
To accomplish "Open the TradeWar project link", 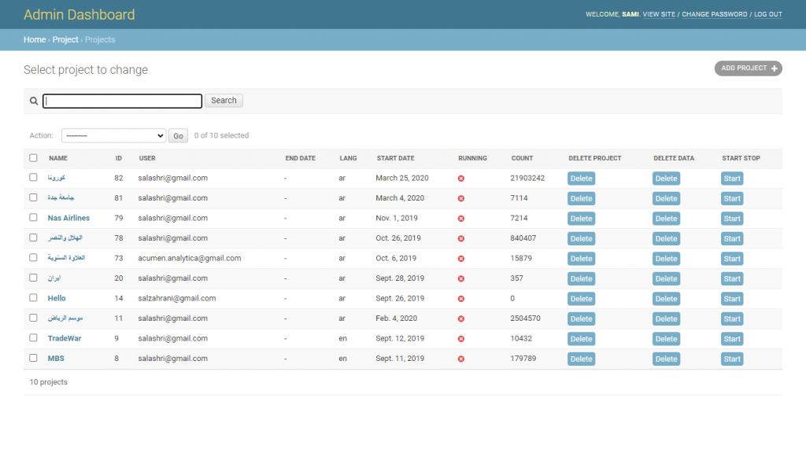I will click(65, 338).
